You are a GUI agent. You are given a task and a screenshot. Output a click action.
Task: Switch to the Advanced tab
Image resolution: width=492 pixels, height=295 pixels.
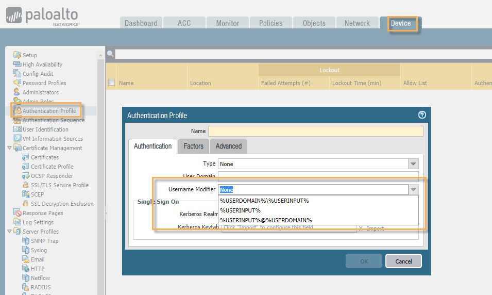pos(229,146)
